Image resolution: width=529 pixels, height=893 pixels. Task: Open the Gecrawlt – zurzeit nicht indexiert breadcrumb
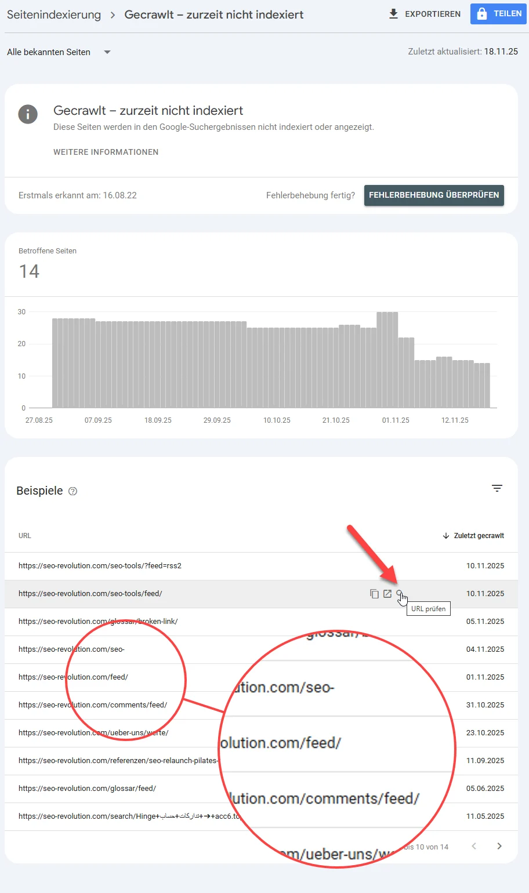[x=214, y=14]
